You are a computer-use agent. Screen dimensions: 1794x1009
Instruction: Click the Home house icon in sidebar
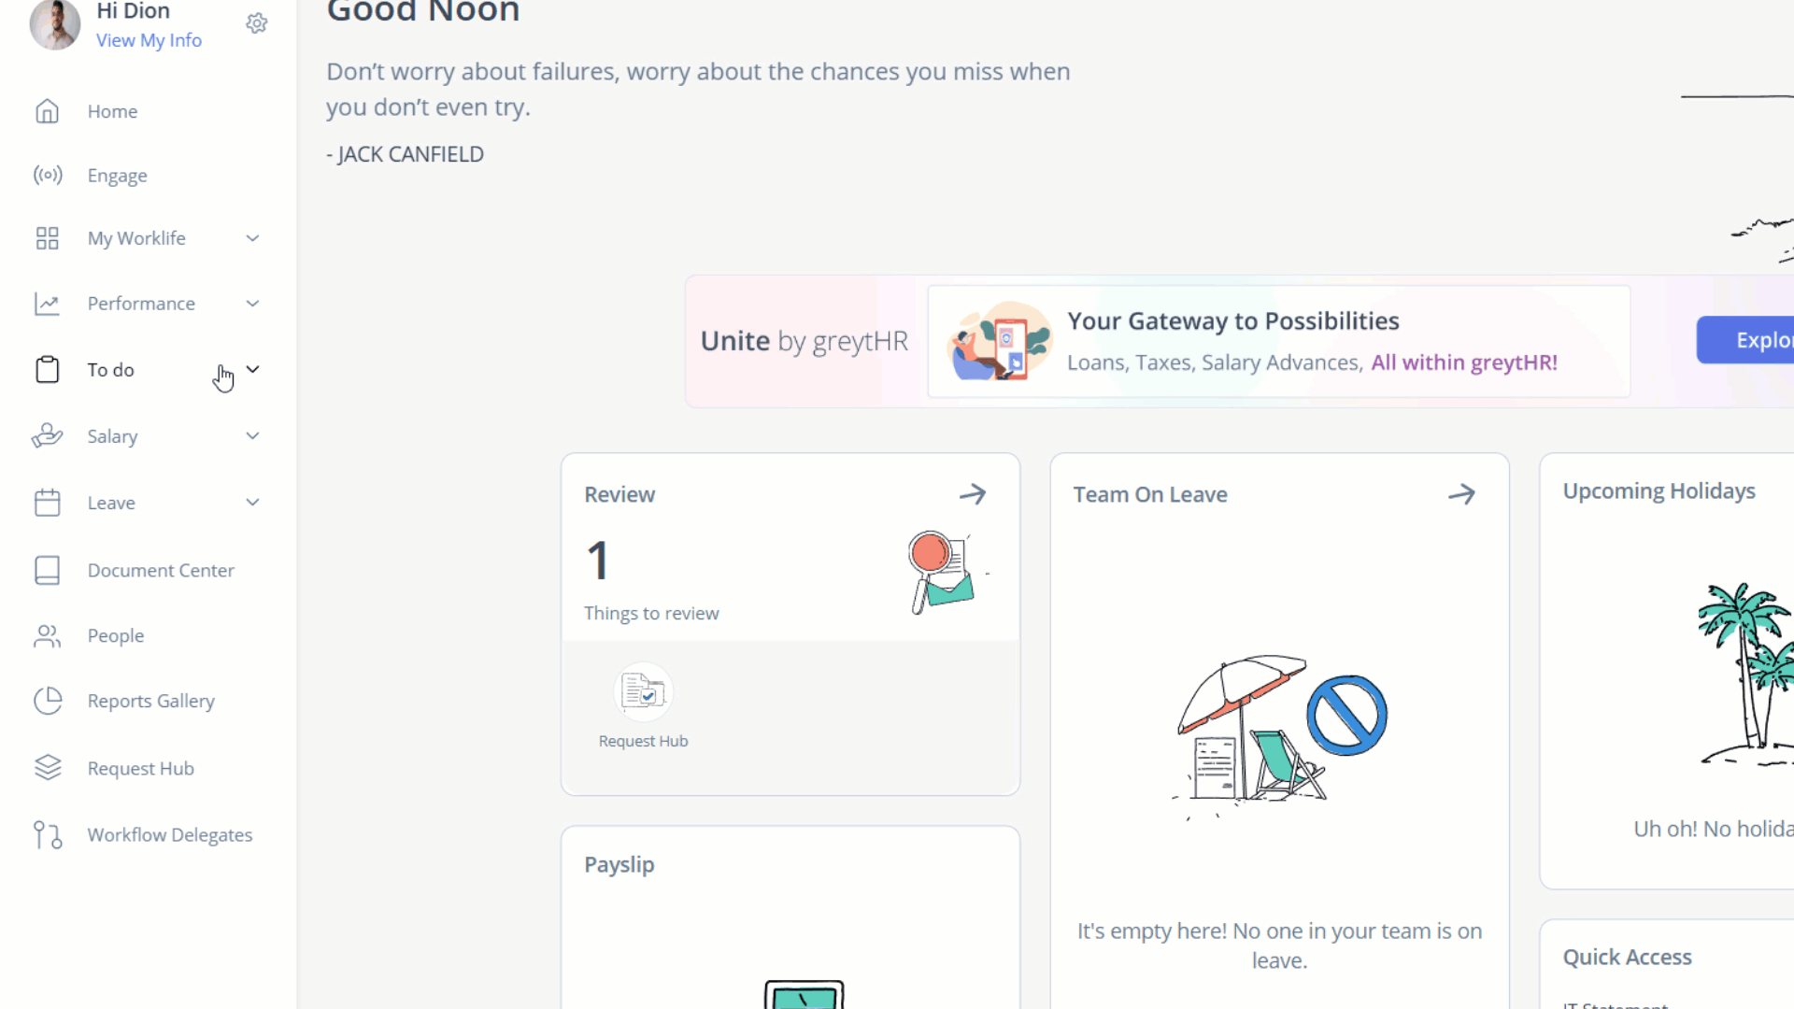tap(47, 111)
